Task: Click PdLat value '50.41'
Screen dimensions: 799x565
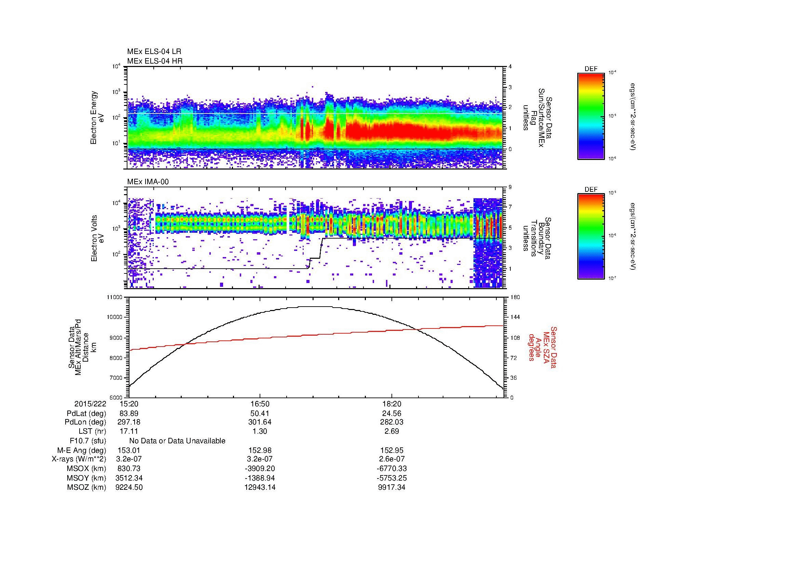Action: 260,414
